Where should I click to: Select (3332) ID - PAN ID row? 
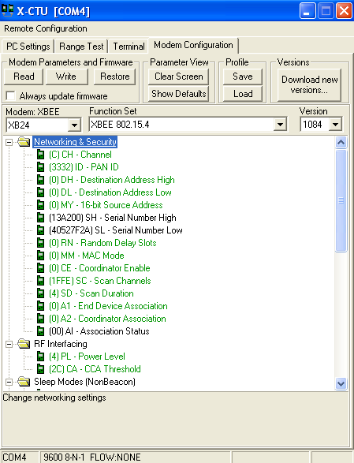pyautogui.click(x=84, y=167)
